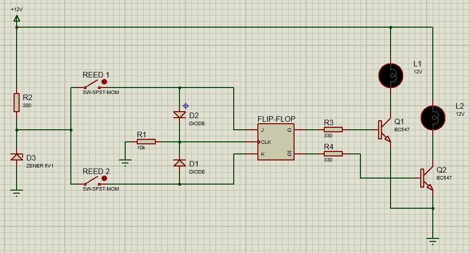
Task: Click the 10k value text
Action: click(141, 148)
